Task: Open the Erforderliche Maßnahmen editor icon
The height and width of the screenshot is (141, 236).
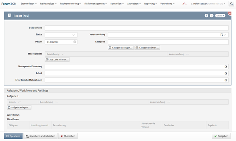Action: (x=226, y=80)
